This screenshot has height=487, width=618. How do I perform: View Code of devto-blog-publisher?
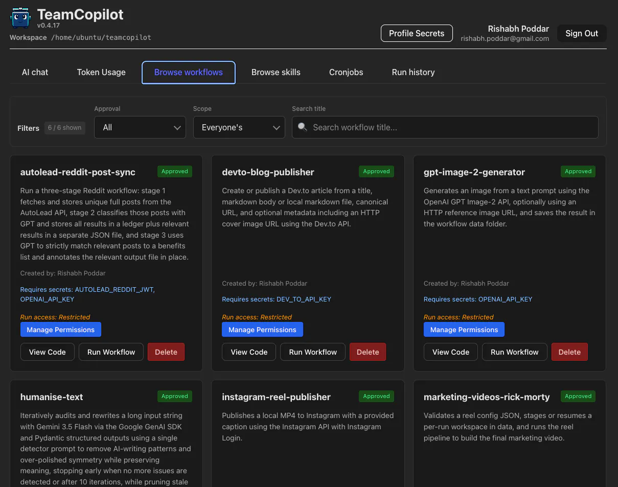click(249, 352)
